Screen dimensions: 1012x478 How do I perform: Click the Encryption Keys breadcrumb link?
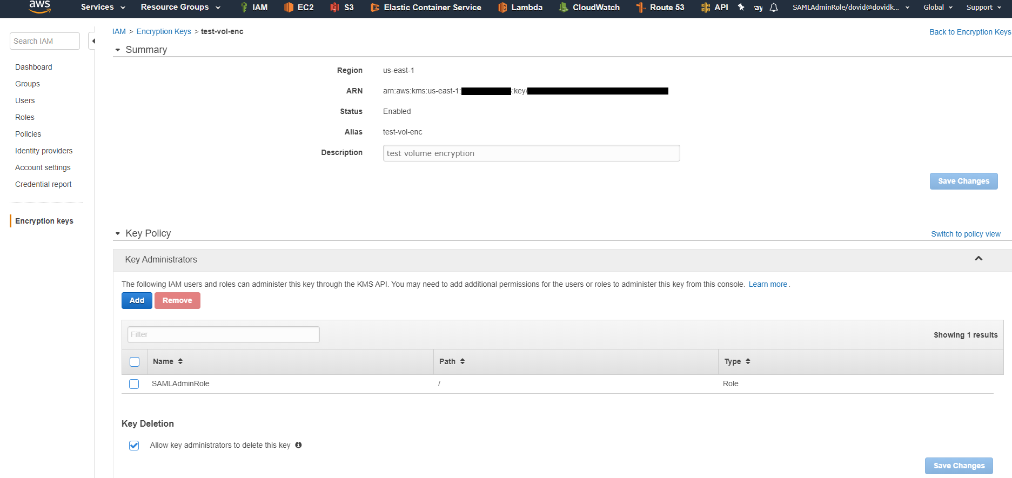164,31
